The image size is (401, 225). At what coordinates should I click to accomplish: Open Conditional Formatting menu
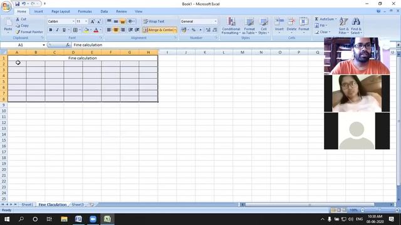pos(231,26)
